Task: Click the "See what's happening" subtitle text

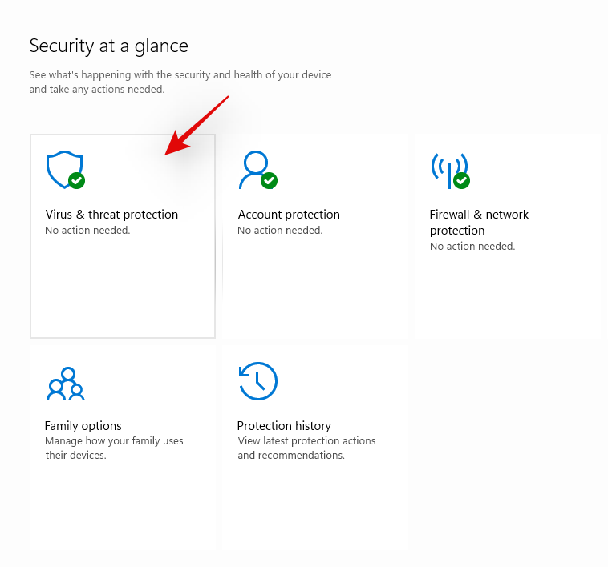Action: [x=180, y=75]
